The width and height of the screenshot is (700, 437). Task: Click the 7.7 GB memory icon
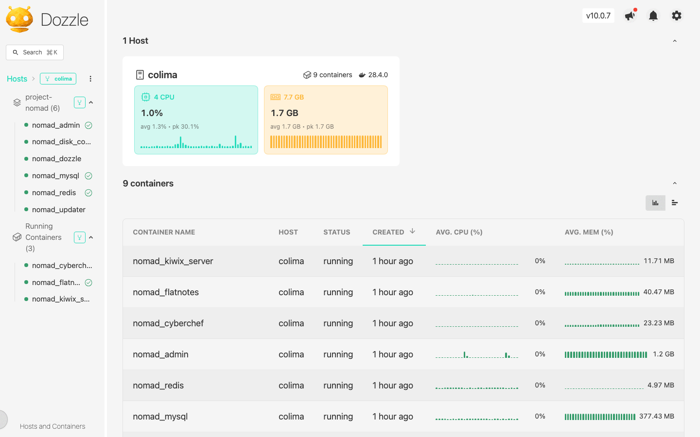point(275,97)
